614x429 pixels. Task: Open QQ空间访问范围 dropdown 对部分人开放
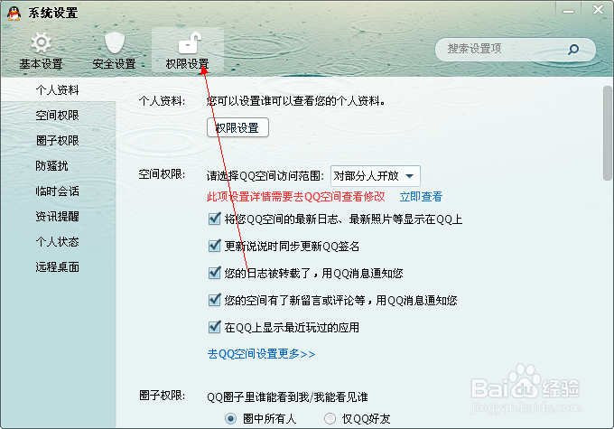[375, 176]
